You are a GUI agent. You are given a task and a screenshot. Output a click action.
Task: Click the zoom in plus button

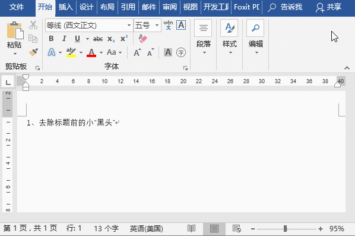click(321, 229)
